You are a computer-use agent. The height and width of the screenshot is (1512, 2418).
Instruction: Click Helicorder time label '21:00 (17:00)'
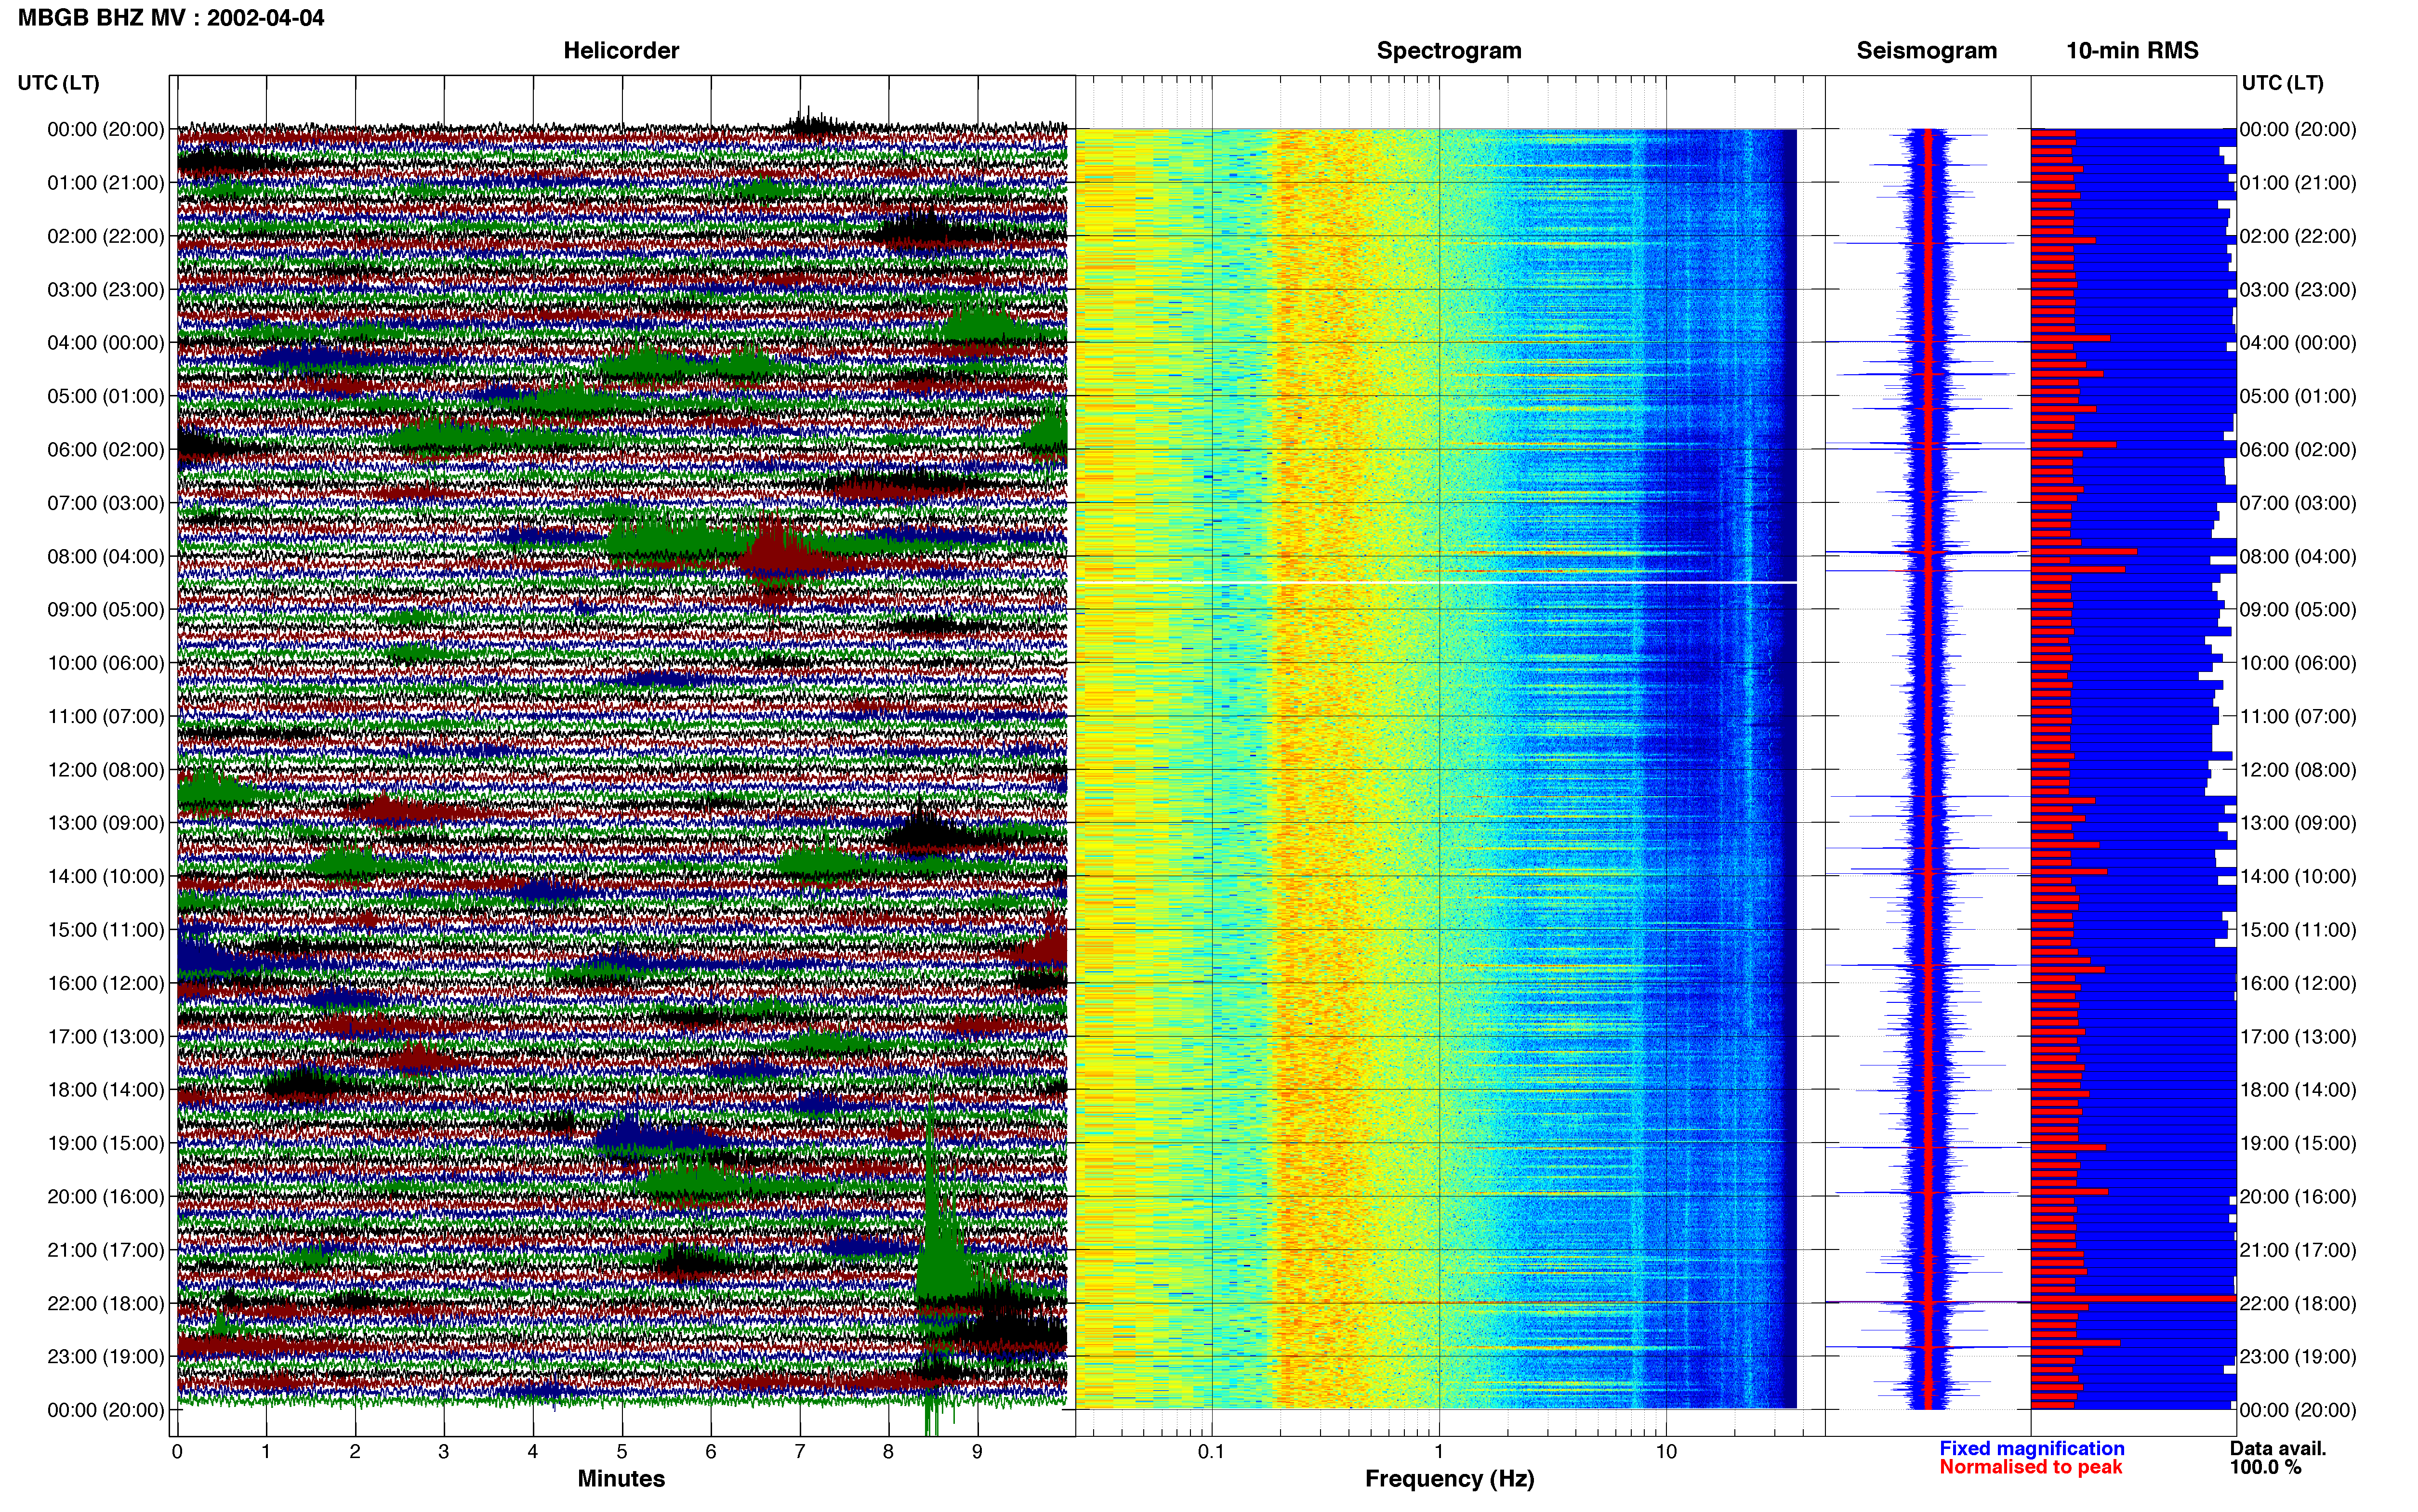106,1250
